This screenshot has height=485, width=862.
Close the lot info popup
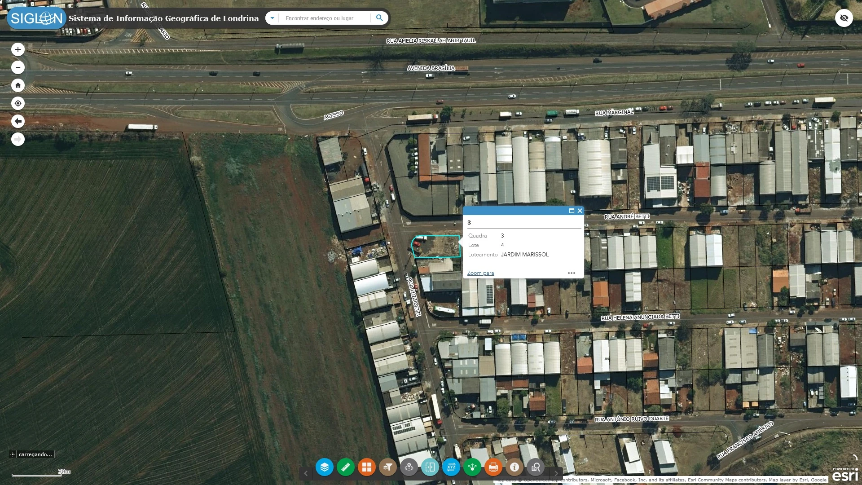point(580,211)
